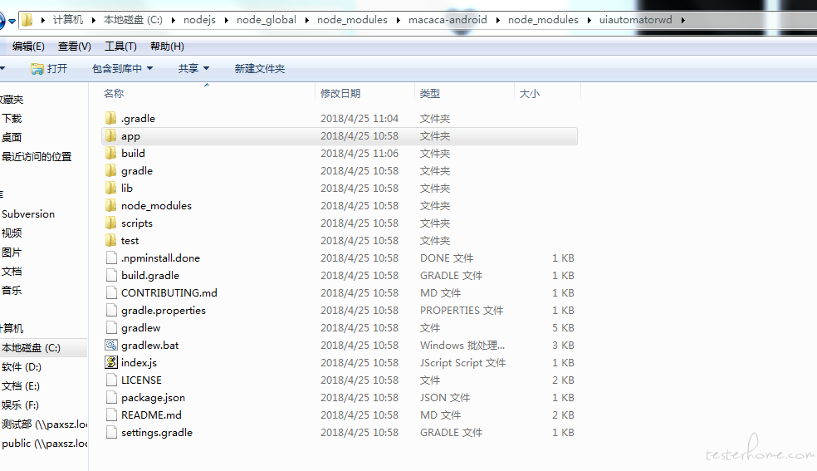Click the build folder icon

pyautogui.click(x=110, y=153)
